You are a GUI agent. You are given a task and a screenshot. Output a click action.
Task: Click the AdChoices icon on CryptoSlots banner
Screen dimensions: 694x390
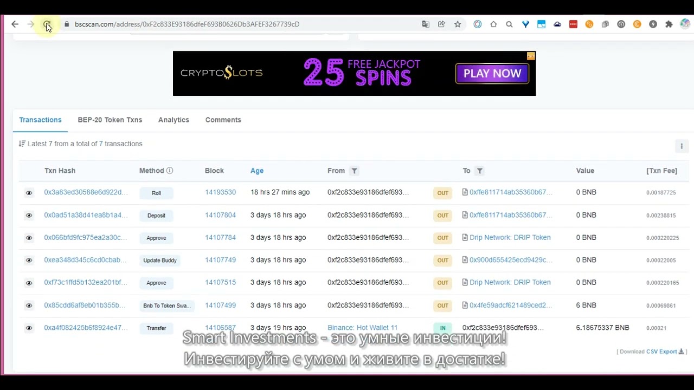tap(531, 56)
